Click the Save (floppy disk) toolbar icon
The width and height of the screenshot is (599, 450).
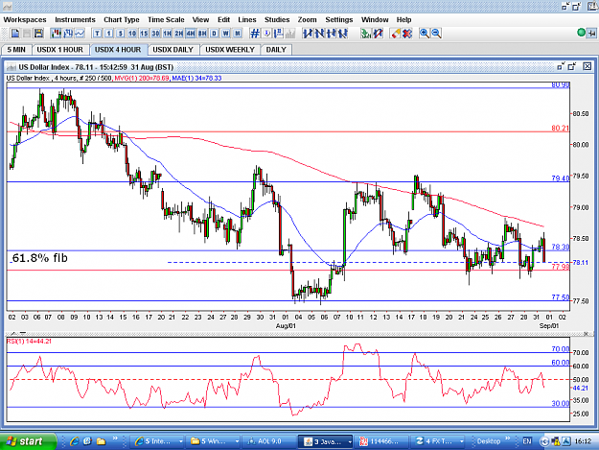[38, 34]
